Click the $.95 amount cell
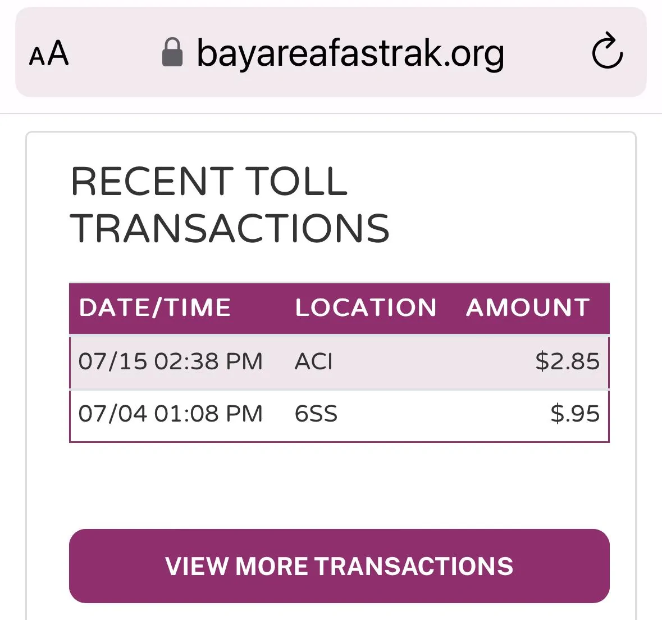Image resolution: width=662 pixels, height=620 pixels. (x=575, y=414)
